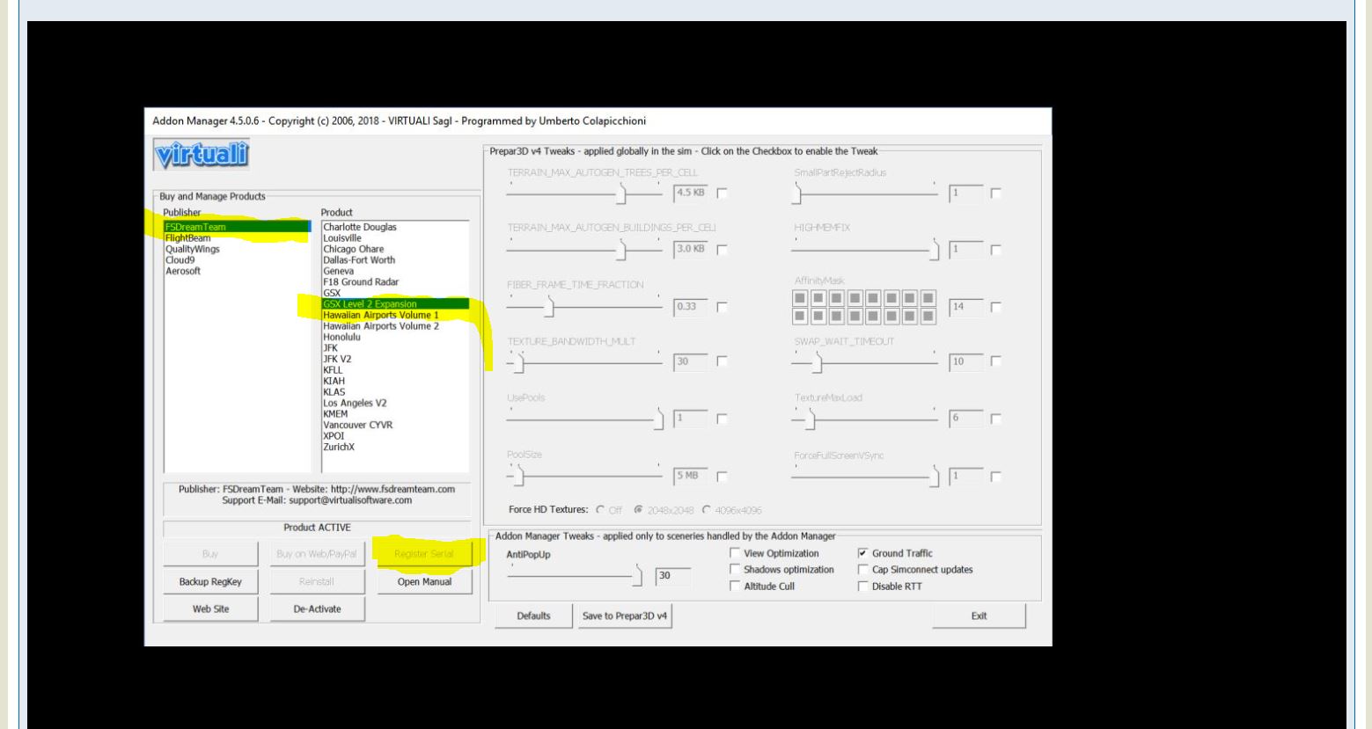The height and width of the screenshot is (729, 1372).
Task: Set Force HD Textures to Off
Action: tap(608, 509)
